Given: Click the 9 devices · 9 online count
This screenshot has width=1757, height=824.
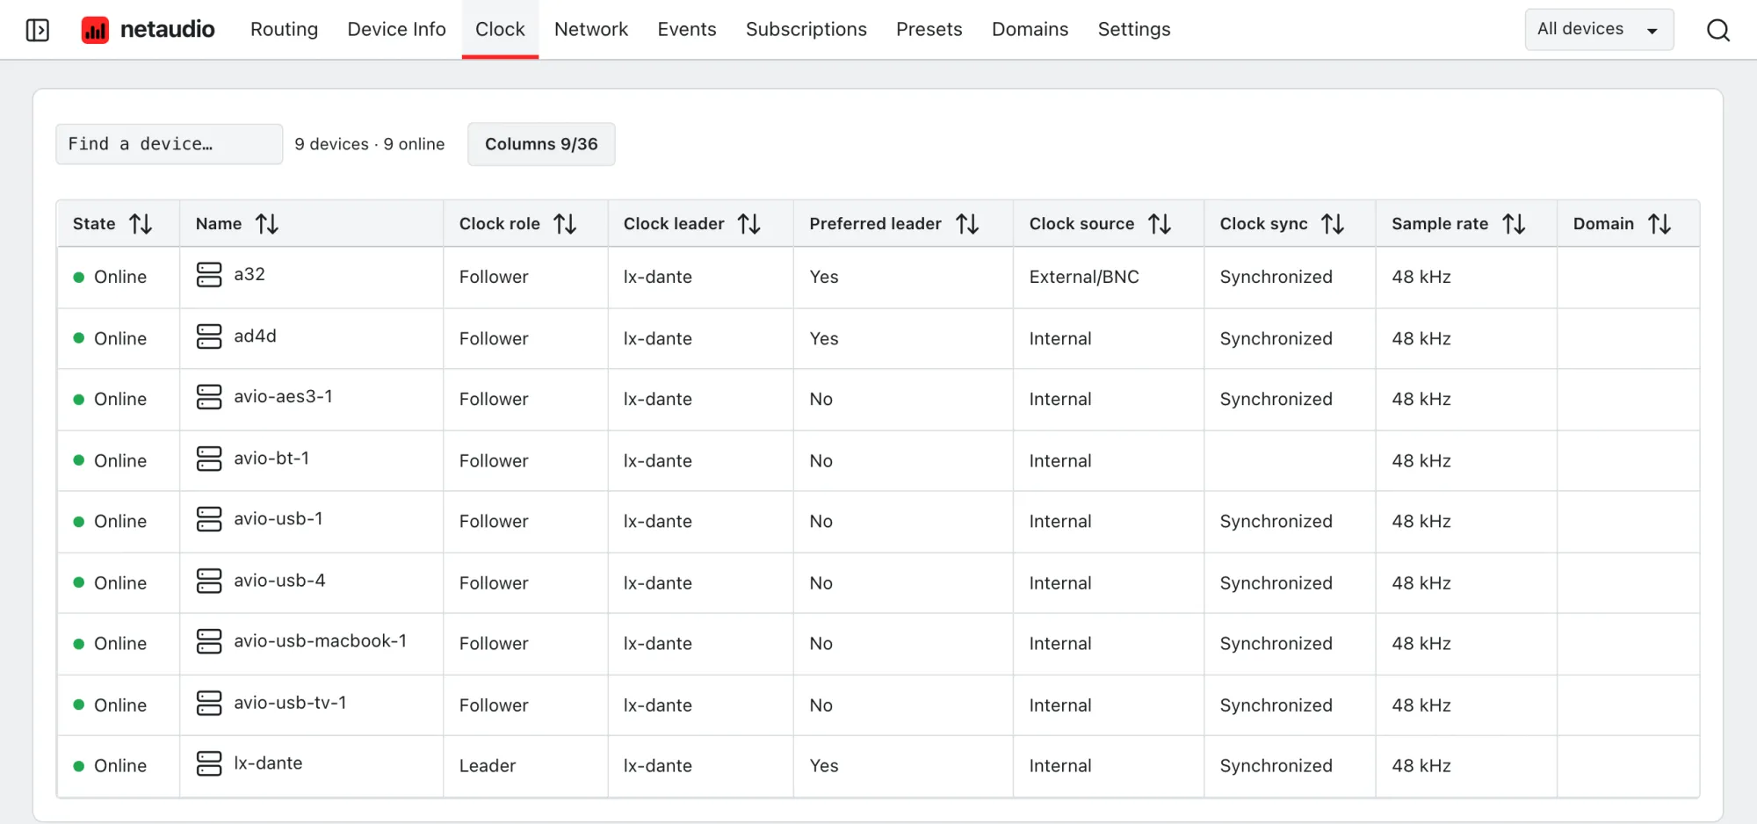Looking at the screenshot, I should (370, 144).
